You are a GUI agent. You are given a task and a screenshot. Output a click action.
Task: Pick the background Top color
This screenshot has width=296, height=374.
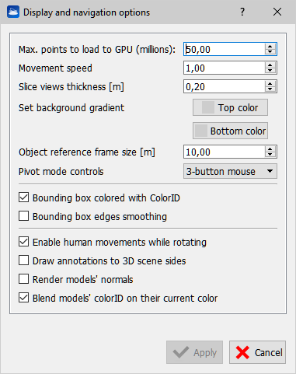point(230,107)
